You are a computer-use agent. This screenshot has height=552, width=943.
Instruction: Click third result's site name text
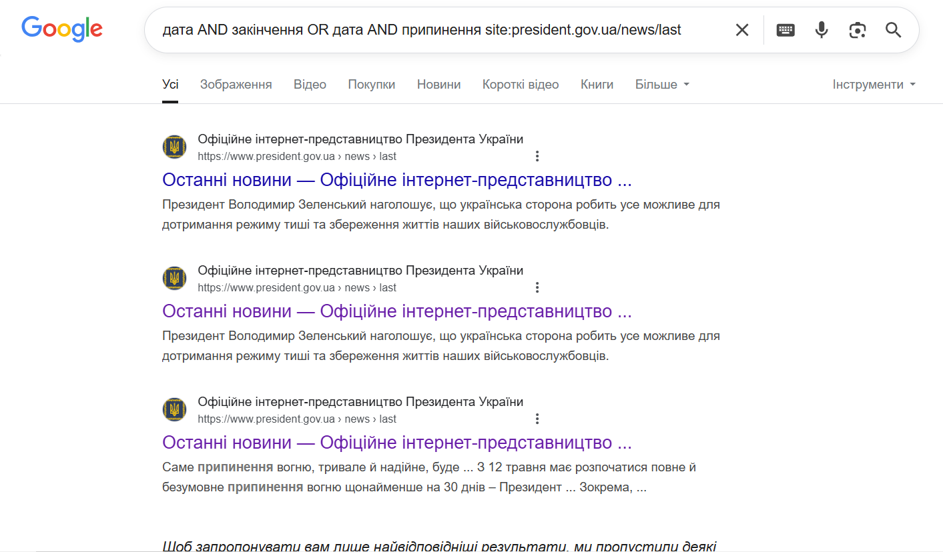pyautogui.click(x=360, y=402)
